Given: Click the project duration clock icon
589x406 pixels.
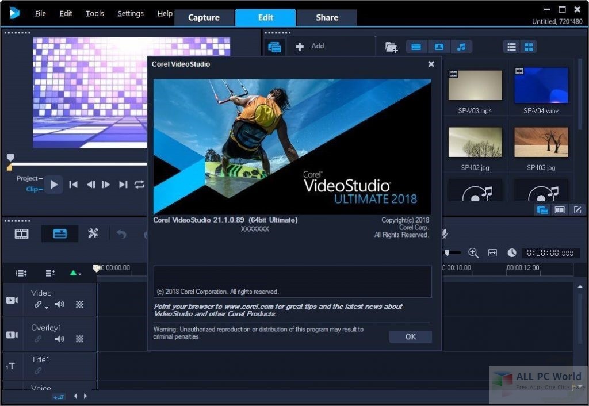Looking at the screenshot, I should click(x=511, y=253).
